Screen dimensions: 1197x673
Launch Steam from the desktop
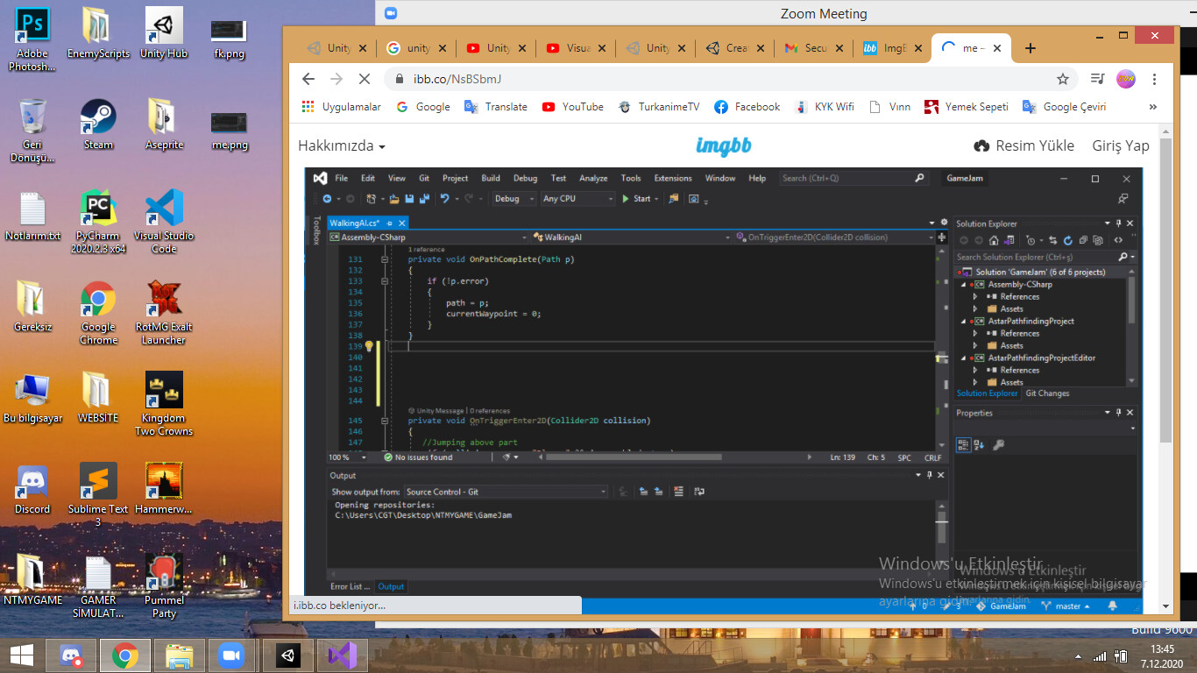pyautogui.click(x=98, y=124)
